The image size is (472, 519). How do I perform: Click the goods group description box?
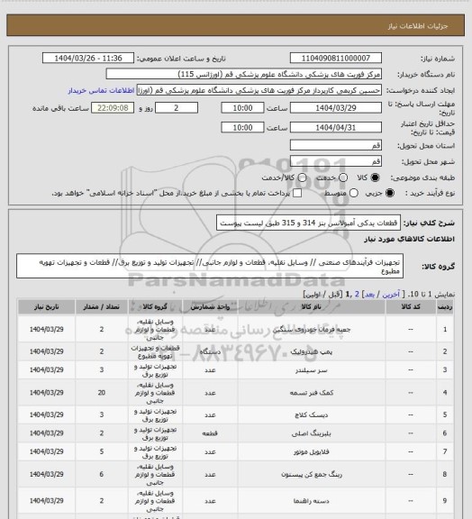210,266
